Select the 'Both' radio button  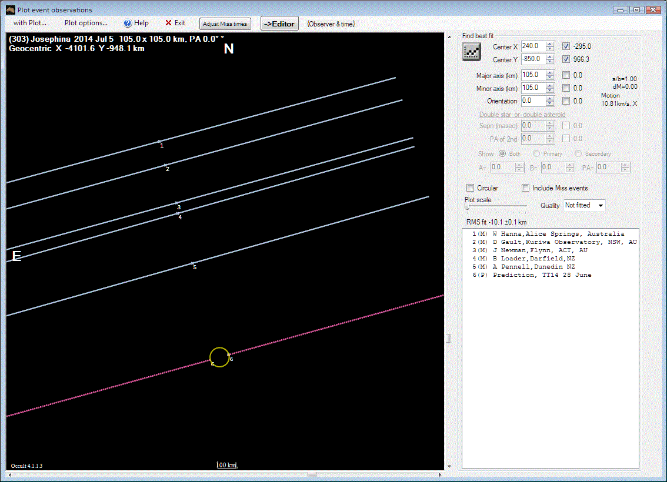point(502,153)
